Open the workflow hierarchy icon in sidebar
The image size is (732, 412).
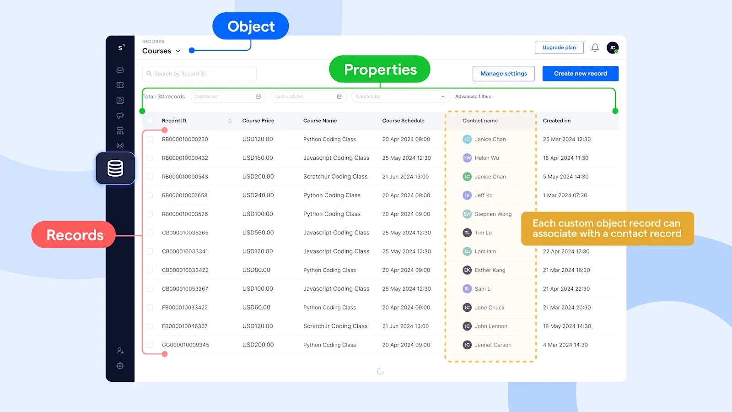(120, 131)
